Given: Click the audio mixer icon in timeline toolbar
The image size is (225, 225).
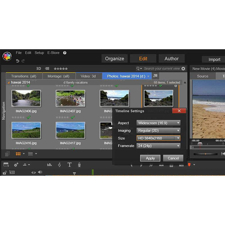Looking at the screenshot, I should click(x=49, y=165).
